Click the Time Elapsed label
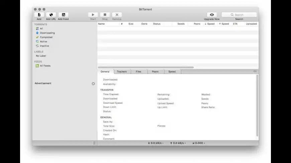The image size is (291, 163). click(111, 94)
